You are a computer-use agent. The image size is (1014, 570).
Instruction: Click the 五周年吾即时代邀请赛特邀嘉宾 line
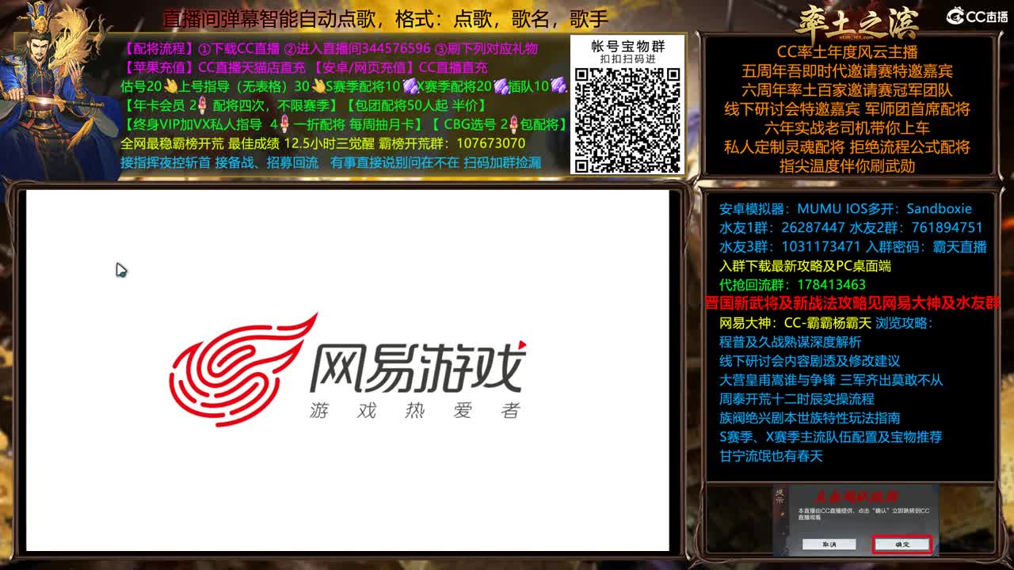coord(847,71)
